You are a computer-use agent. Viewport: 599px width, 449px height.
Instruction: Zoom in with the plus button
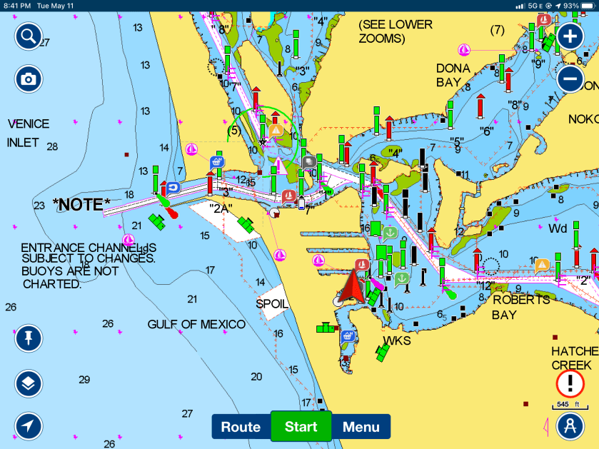coord(570,36)
